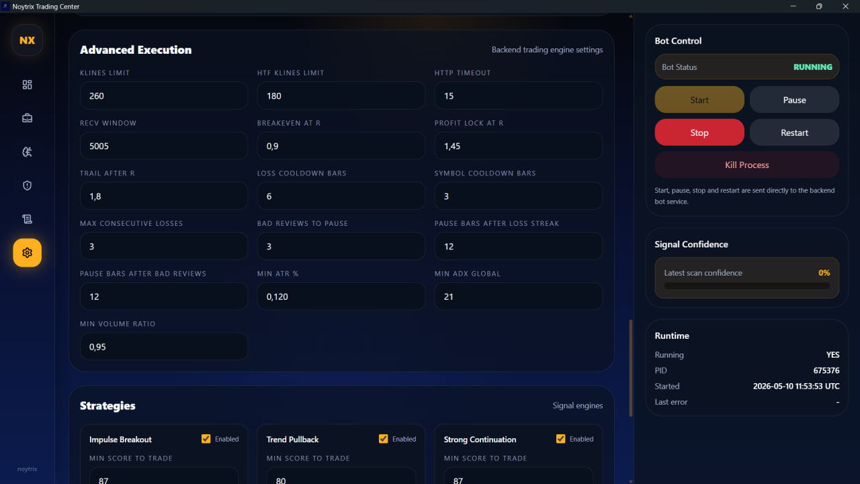Edit the Min Volume Ratio field

164,347
